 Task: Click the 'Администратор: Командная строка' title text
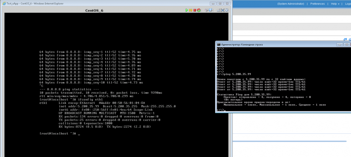(242, 44)
